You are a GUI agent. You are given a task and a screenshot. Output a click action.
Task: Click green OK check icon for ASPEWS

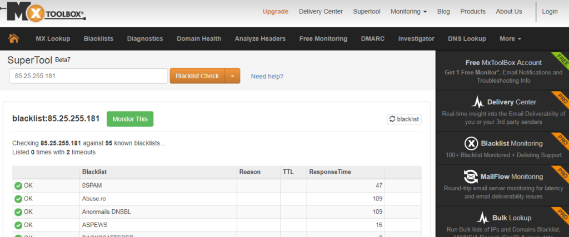pos(18,225)
